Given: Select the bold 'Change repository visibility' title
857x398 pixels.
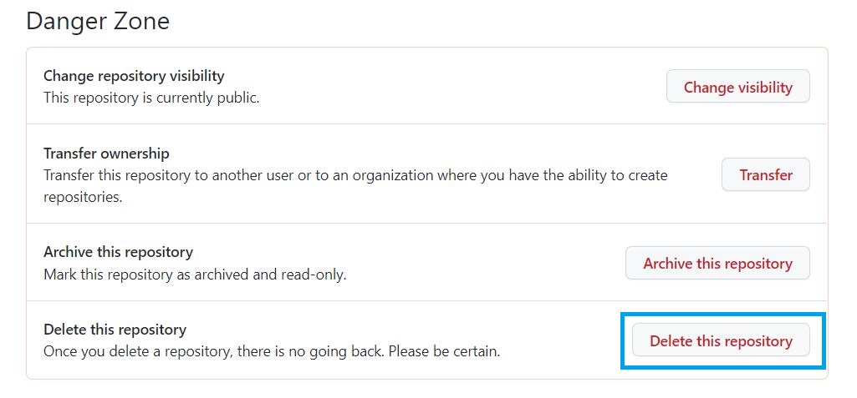Looking at the screenshot, I should [x=134, y=76].
